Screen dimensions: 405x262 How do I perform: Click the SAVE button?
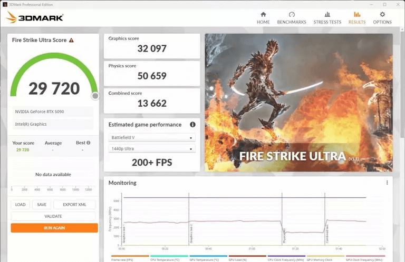(x=42, y=205)
